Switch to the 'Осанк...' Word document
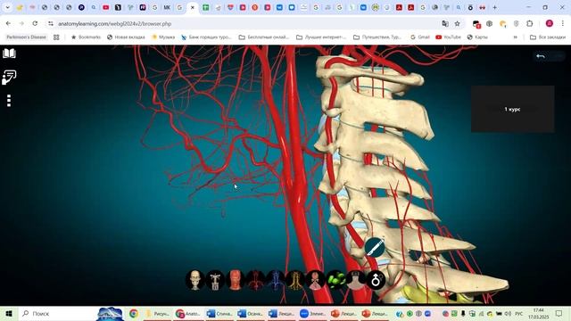 tap(250, 313)
